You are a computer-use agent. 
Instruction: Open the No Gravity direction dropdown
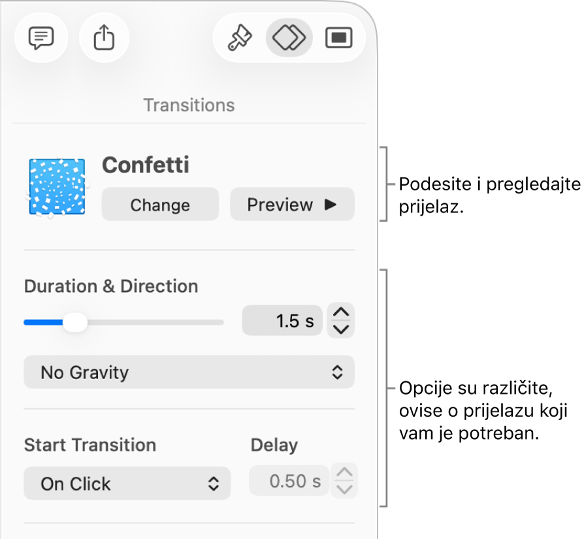tap(189, 372)
